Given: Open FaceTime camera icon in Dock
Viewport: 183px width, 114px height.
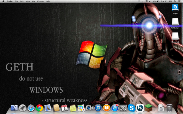Looking at the screenshot, I should tap(89, 108).
